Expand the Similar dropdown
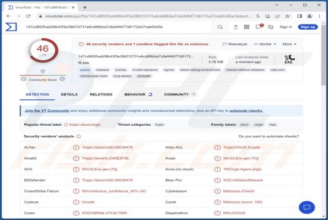The height and width of the screenshot is (220, 328). (x=265, y=44)
